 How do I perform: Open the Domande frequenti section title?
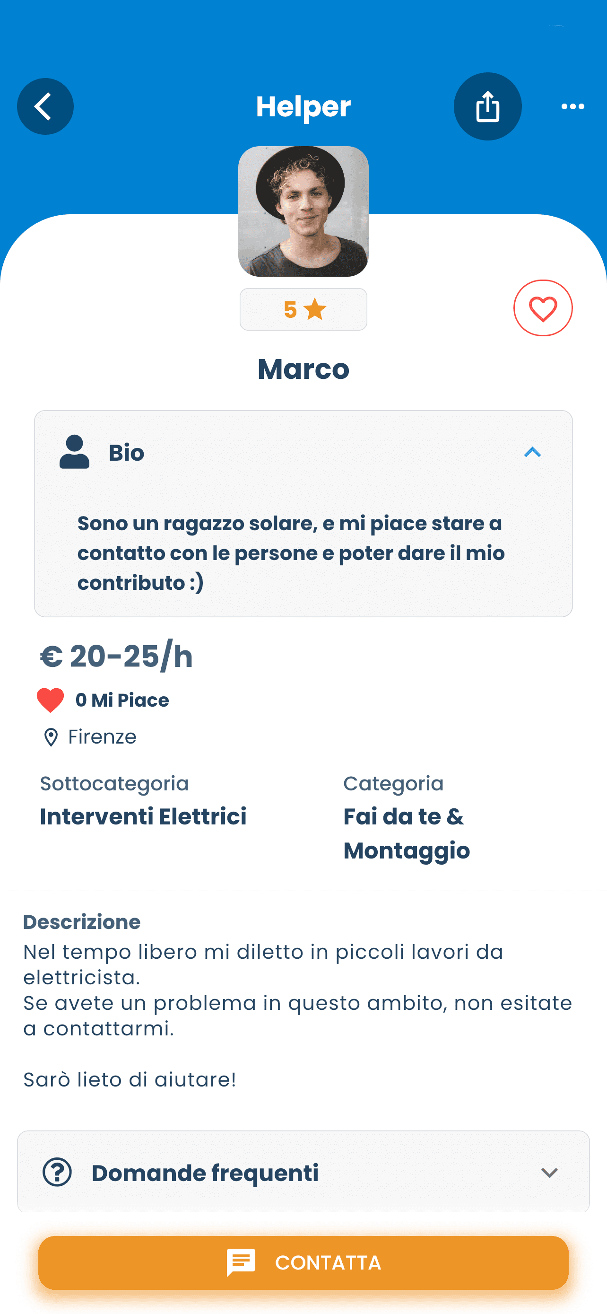[205, 1173]
